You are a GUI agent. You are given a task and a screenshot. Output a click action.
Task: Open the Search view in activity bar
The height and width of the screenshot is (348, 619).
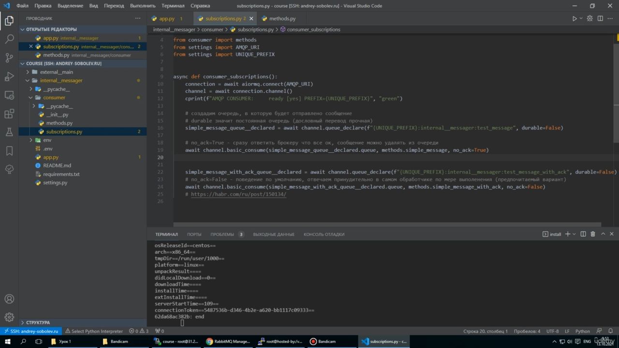pos(9,39)
